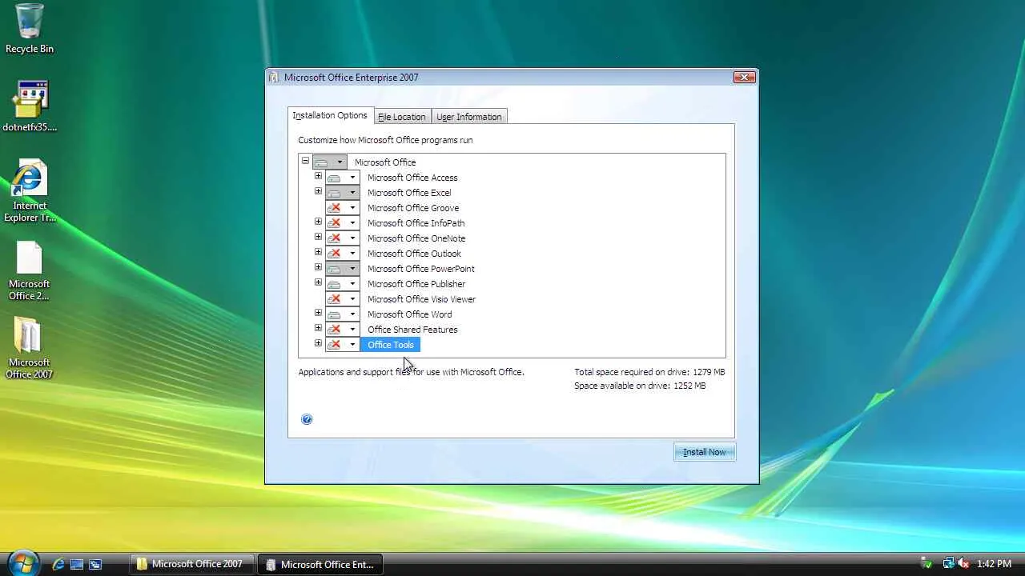This screenshot has height=576, width=1025.
Task: Open install options dropdown for Office Access
Action: pyautogui.click(x=343, y=178)
